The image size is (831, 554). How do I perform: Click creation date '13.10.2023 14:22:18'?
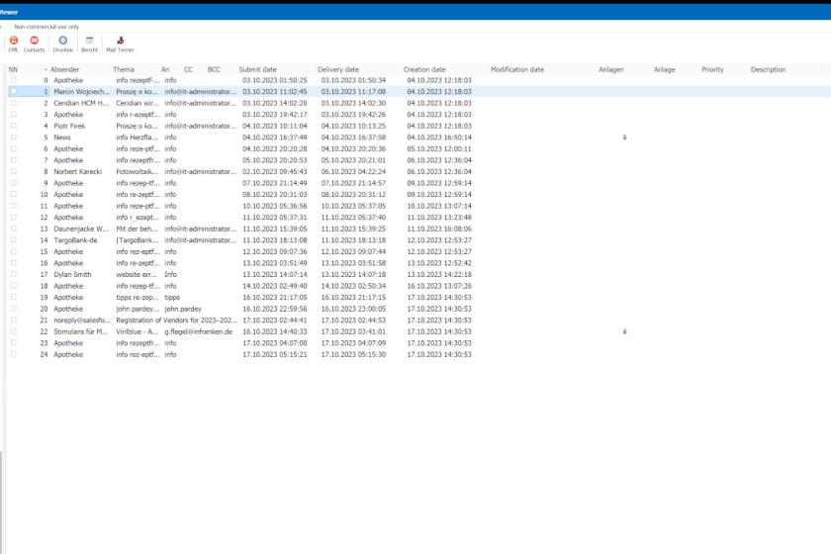(x=439, y=274)
